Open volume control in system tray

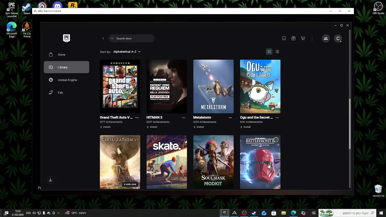(34, 213)
